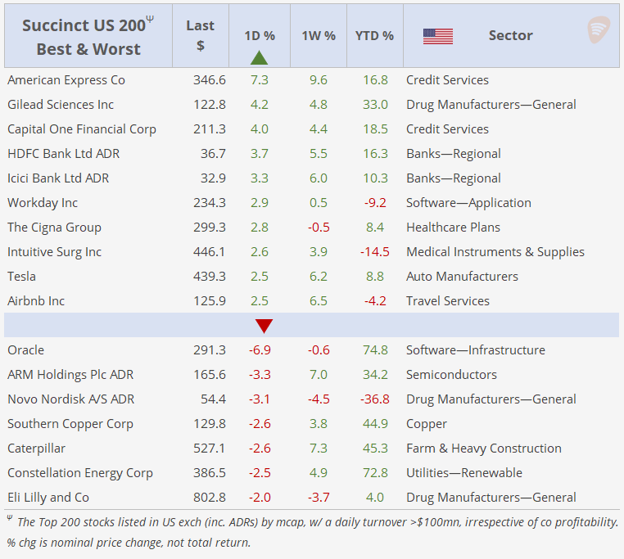Image resolution: width=624 pixels, height=559 pixels.
Task: Select Intuitive Surg Inc name
Action: (54, 252)
